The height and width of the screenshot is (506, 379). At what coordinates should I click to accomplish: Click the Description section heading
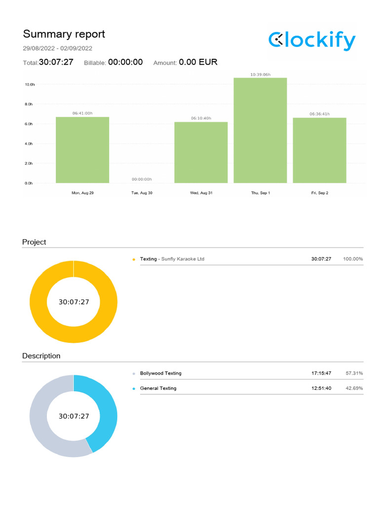pyautogui.click(x=41, y=356)
